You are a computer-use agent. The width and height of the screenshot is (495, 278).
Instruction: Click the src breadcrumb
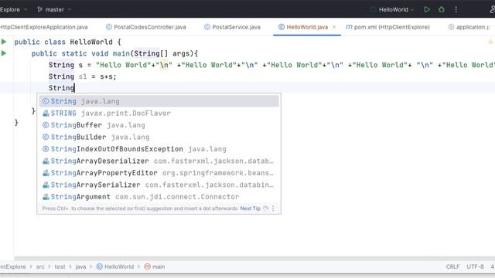pos(40,266)
